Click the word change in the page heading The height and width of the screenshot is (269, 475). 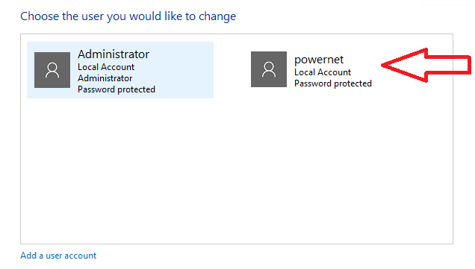[x=217, y=16]
